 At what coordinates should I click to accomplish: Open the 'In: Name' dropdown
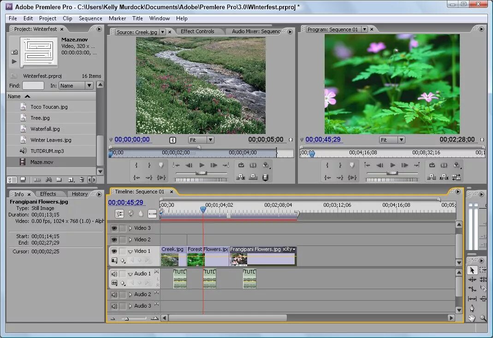pos(76,86)
